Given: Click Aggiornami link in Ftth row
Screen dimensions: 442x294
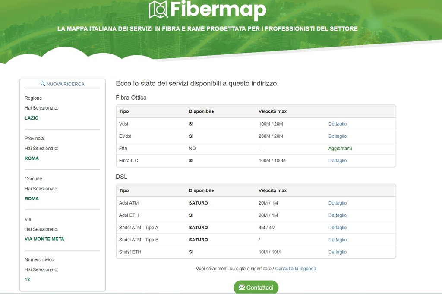Looking at the screenshot, I should pos(340,148).
